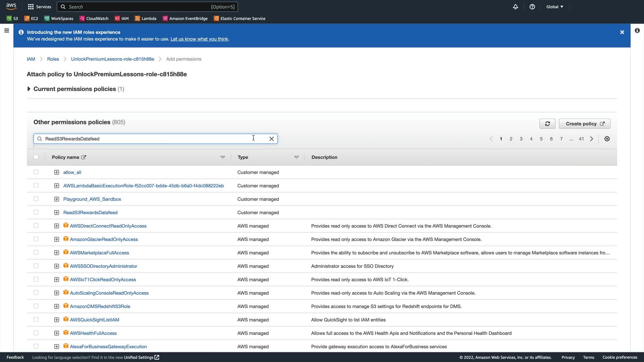Expand the Playground_AWS_Sandbox policy details

click(57, 199)
